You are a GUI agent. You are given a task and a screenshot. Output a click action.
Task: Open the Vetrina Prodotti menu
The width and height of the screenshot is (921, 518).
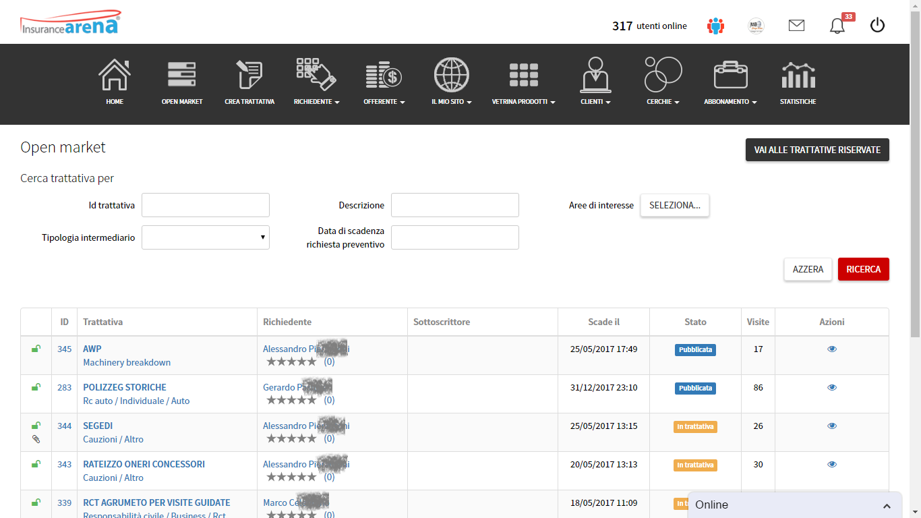coord(523,101)
